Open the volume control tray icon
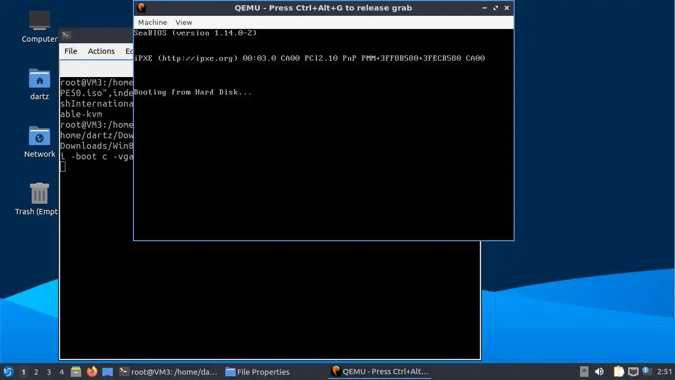 (599, 372)
